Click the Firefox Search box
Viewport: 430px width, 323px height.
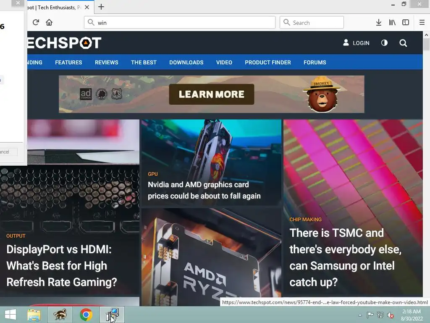pyautogui.click(x=312, y=23)
